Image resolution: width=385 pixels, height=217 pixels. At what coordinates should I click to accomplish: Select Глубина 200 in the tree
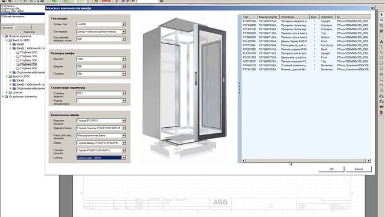(x=28, y=52)
